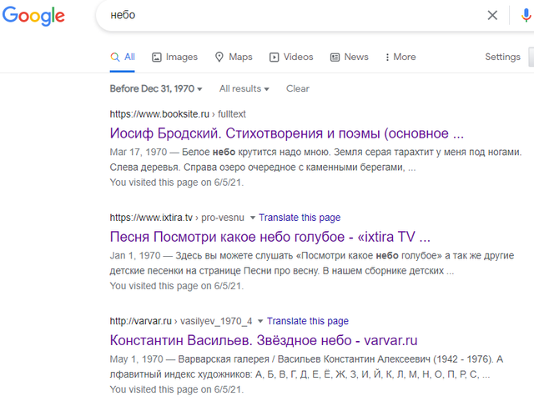Open the Иосиф Бродский result link

[x=287, y=133]
